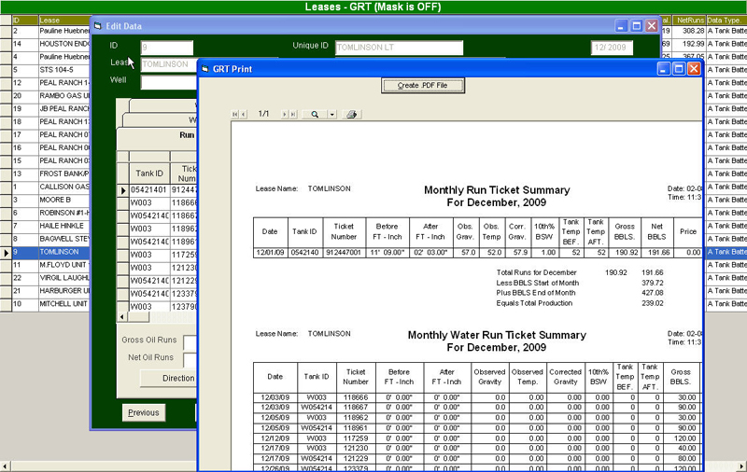747x472 pixels.
Task: Click the Gross Oil Runs field
Action: pos(190,341)
